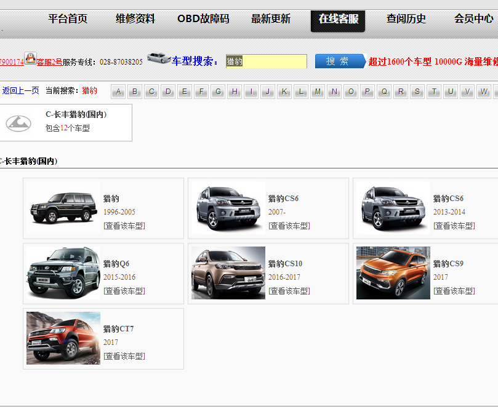Viewport: 498px width, 407px height.
Task: Filter by letter V
Action: 467,92
